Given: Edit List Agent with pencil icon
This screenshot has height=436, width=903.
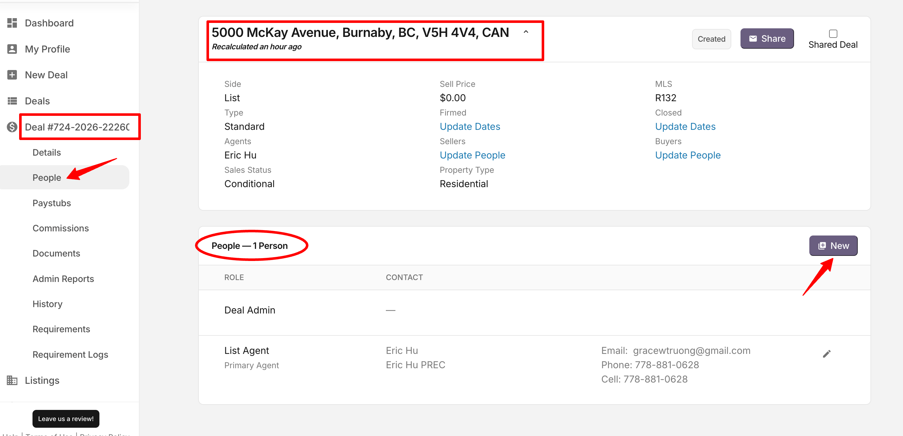Looking at the screenshot, I should click(826, 354).
